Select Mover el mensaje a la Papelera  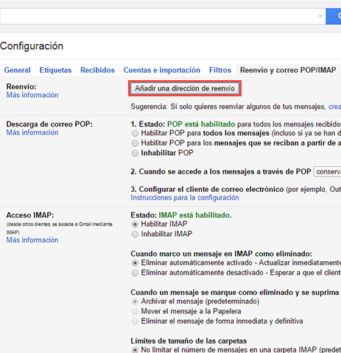click(x=135, y=311)
